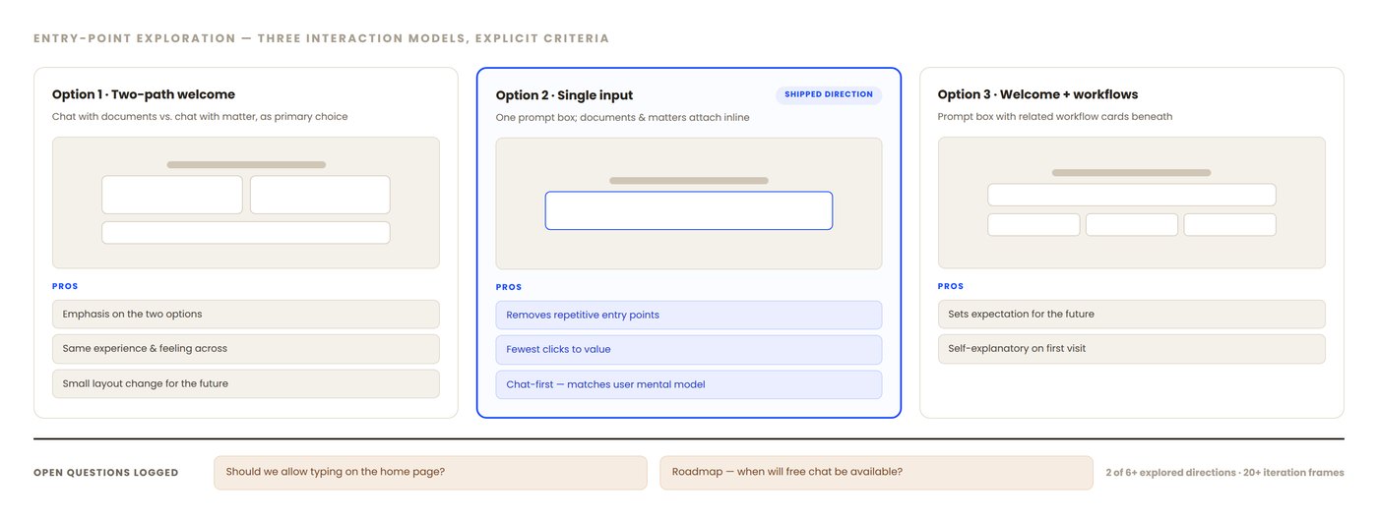Click 'Sets expectation for the future' item

[x=1132, y=315]
